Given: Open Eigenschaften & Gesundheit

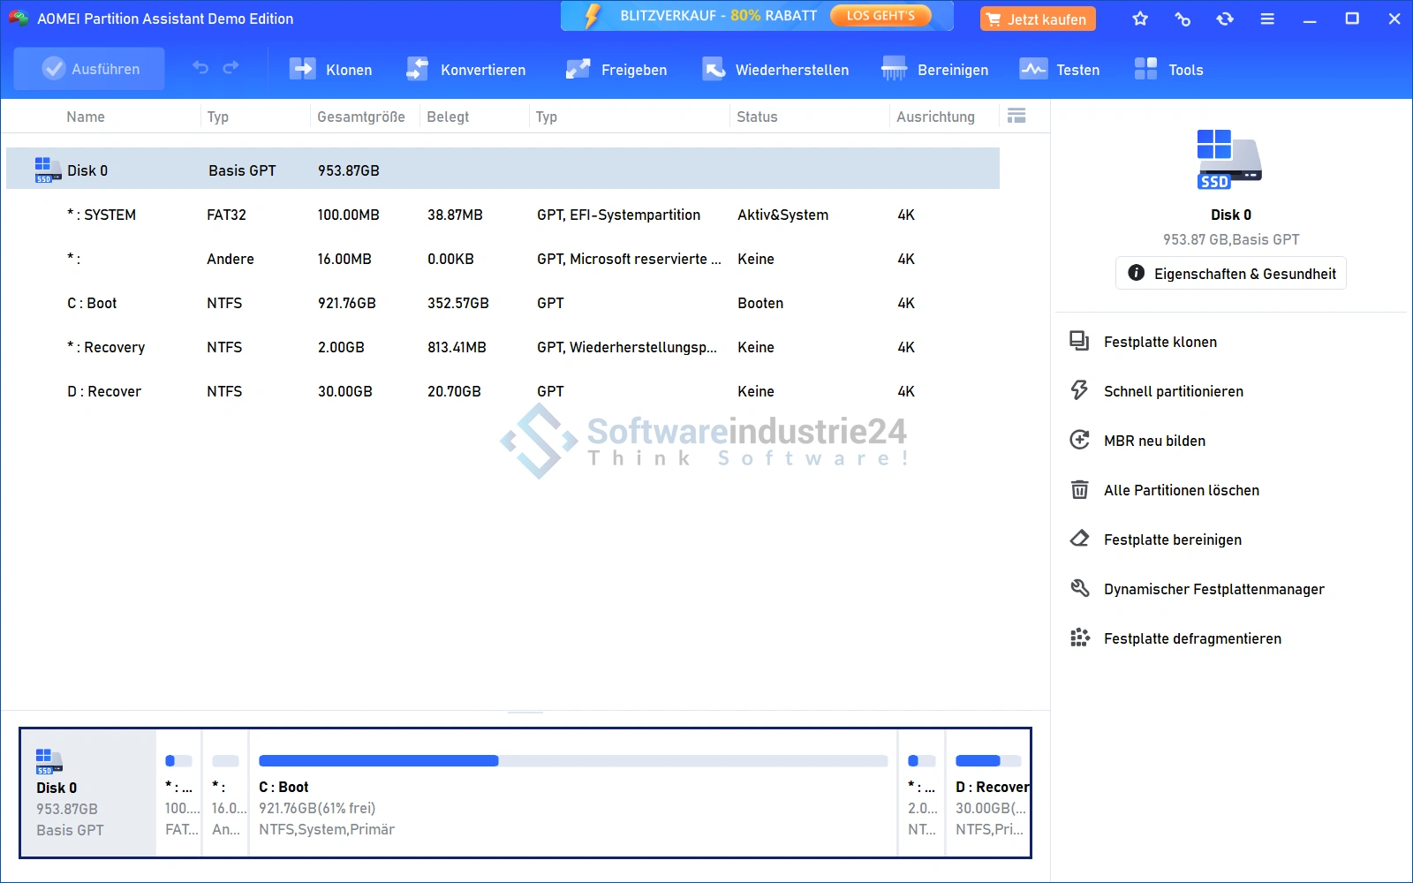Looking at the screenshot, I should pos(1231,274).
